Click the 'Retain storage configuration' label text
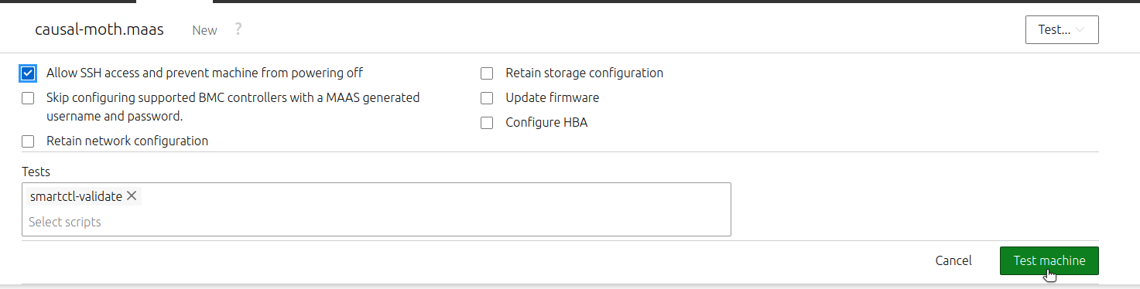 [584, 73]
